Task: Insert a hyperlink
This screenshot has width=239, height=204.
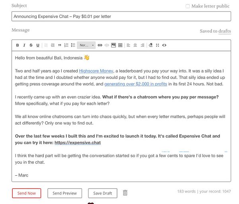Action: tap(100, 45)
